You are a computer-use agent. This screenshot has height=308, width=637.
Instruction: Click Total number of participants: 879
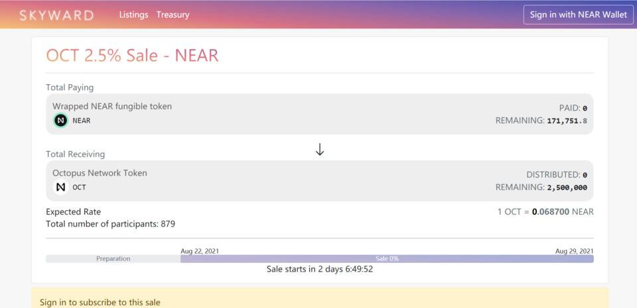[x=111, y=224]
